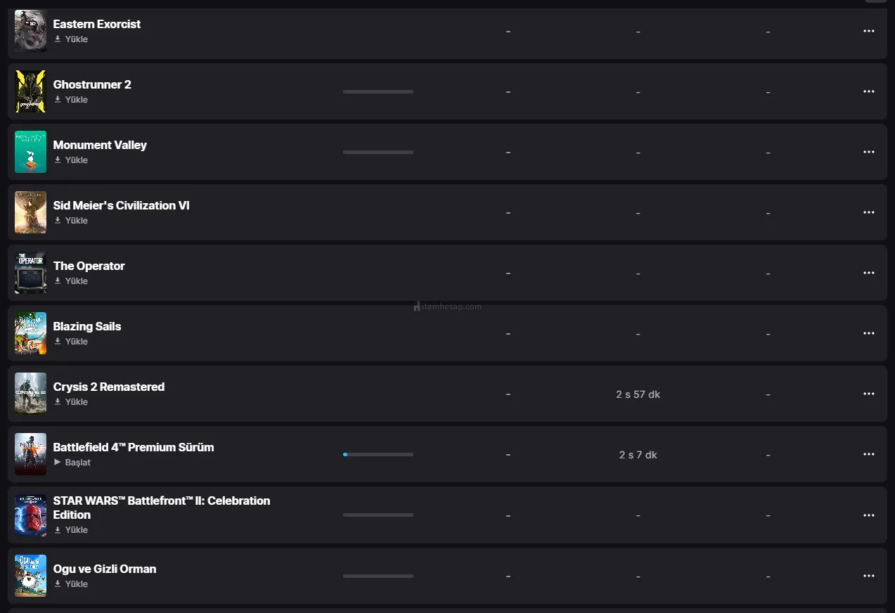
Task: Open three-dot menu for Ghostrunner 2
Action: point(868,91)
